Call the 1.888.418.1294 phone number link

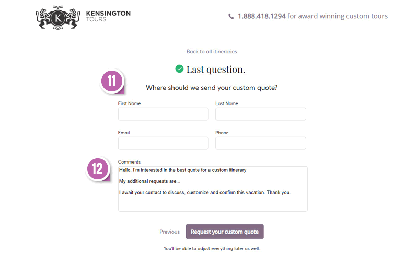point(262,16)
